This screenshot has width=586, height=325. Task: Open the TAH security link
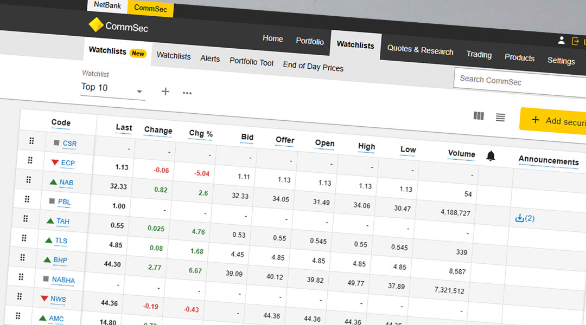tap(63, 221)
